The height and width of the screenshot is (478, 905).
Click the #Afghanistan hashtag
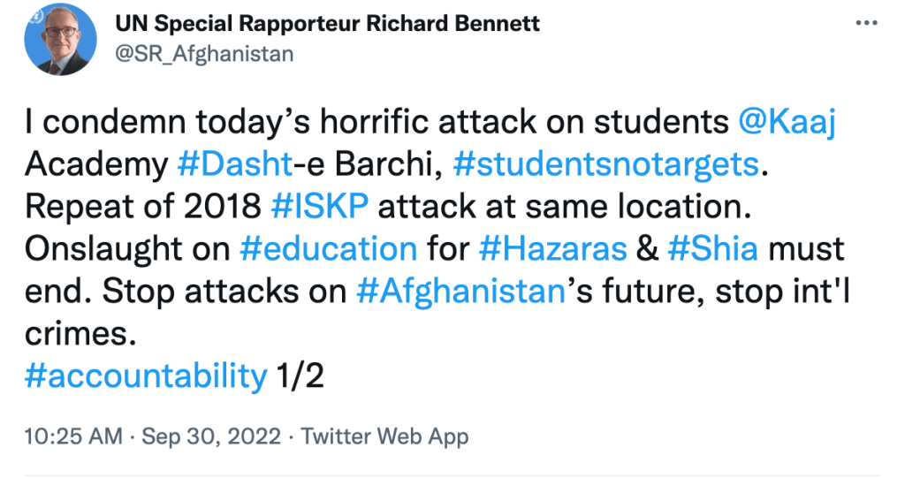pyautogui.click(x=460, y=292)
